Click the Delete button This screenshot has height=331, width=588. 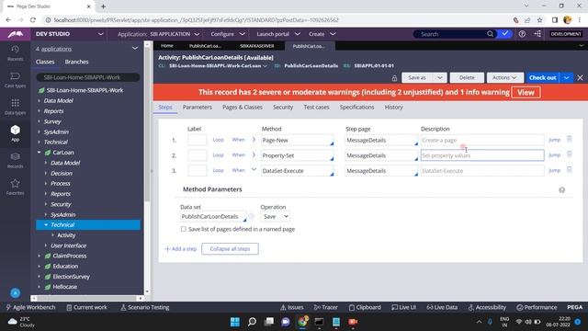(x=467, y=77)
